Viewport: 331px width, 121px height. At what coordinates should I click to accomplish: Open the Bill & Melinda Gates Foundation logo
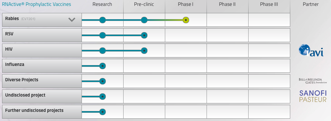(313, 81)
